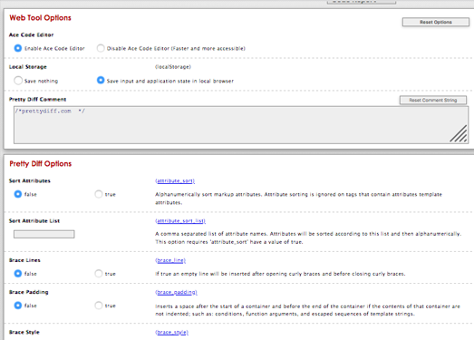Click the Web Tool Options heading

tap(40, 18)
